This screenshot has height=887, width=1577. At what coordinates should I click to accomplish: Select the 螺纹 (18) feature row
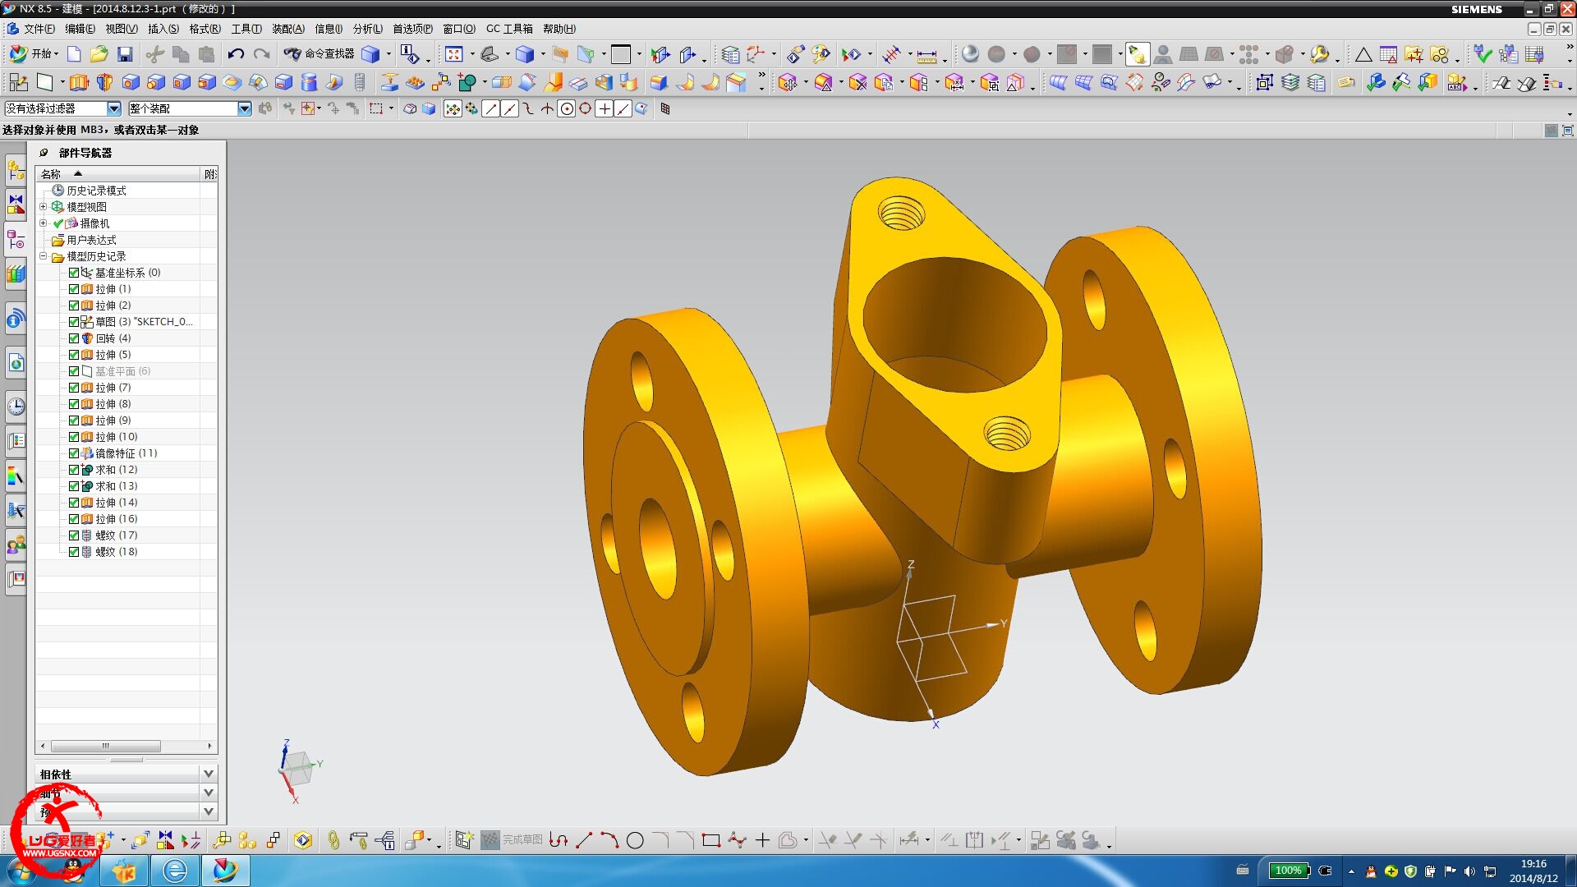pyautogui.click(x=116, y=552)
